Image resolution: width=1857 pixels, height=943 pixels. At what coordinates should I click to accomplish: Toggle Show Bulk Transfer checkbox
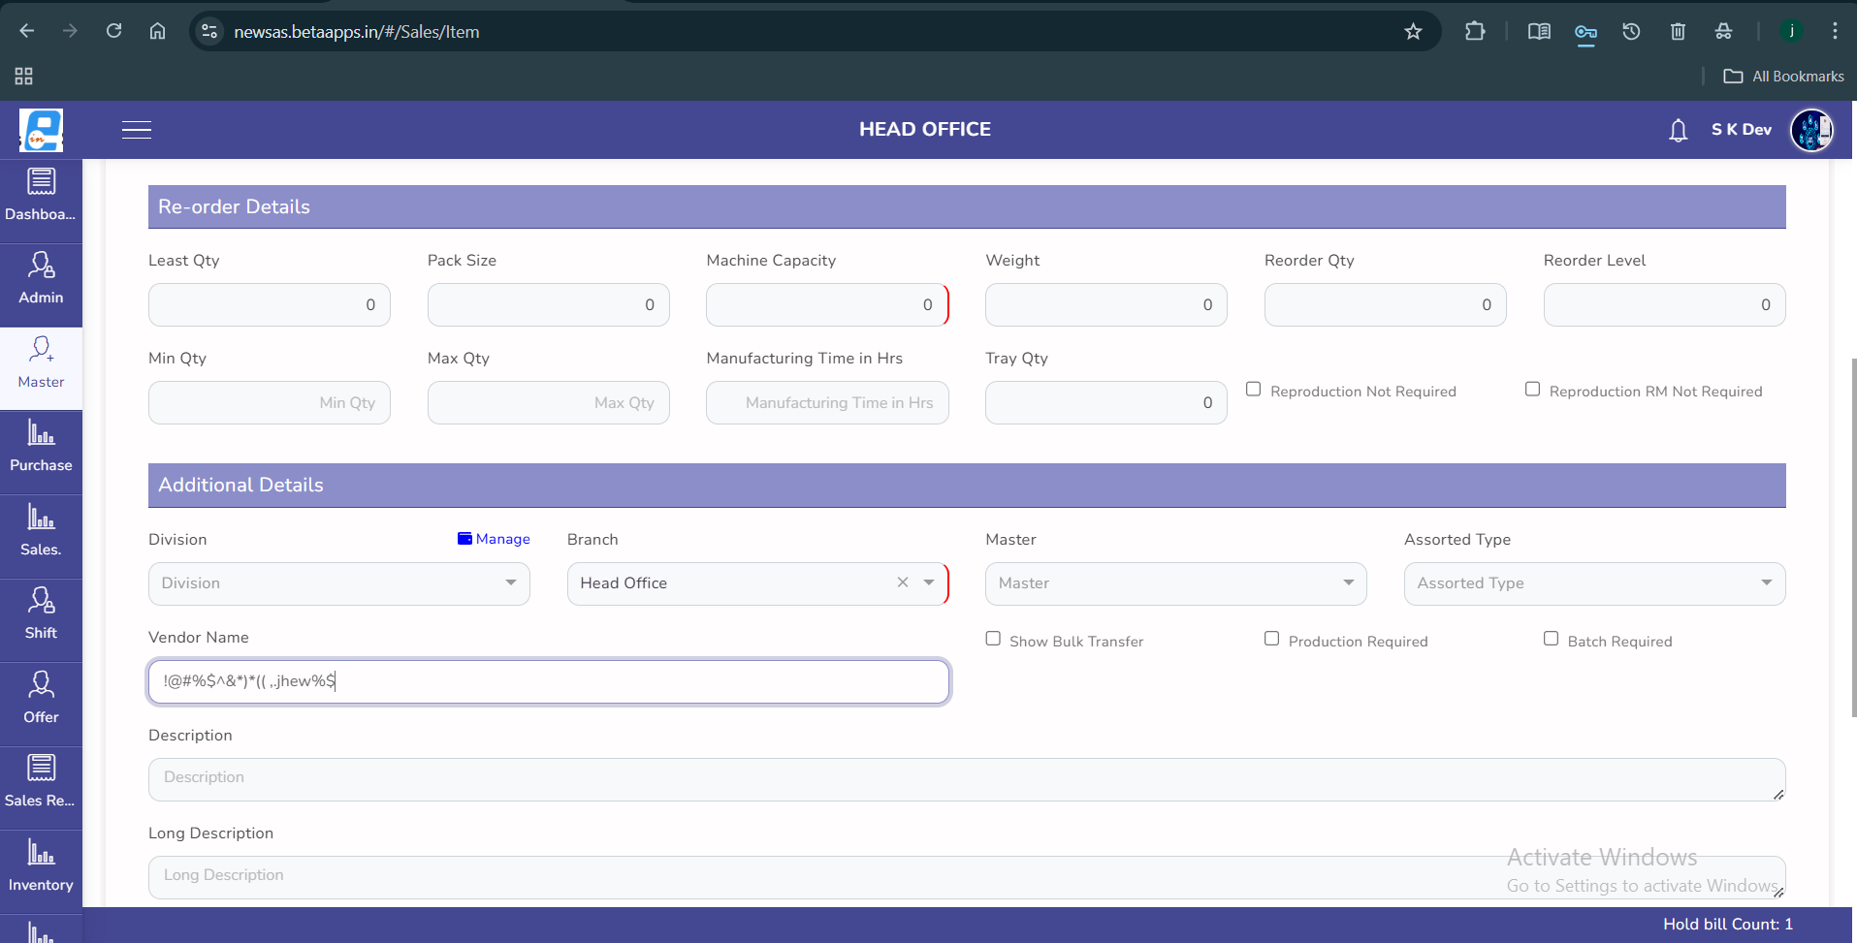click(993, 639)
